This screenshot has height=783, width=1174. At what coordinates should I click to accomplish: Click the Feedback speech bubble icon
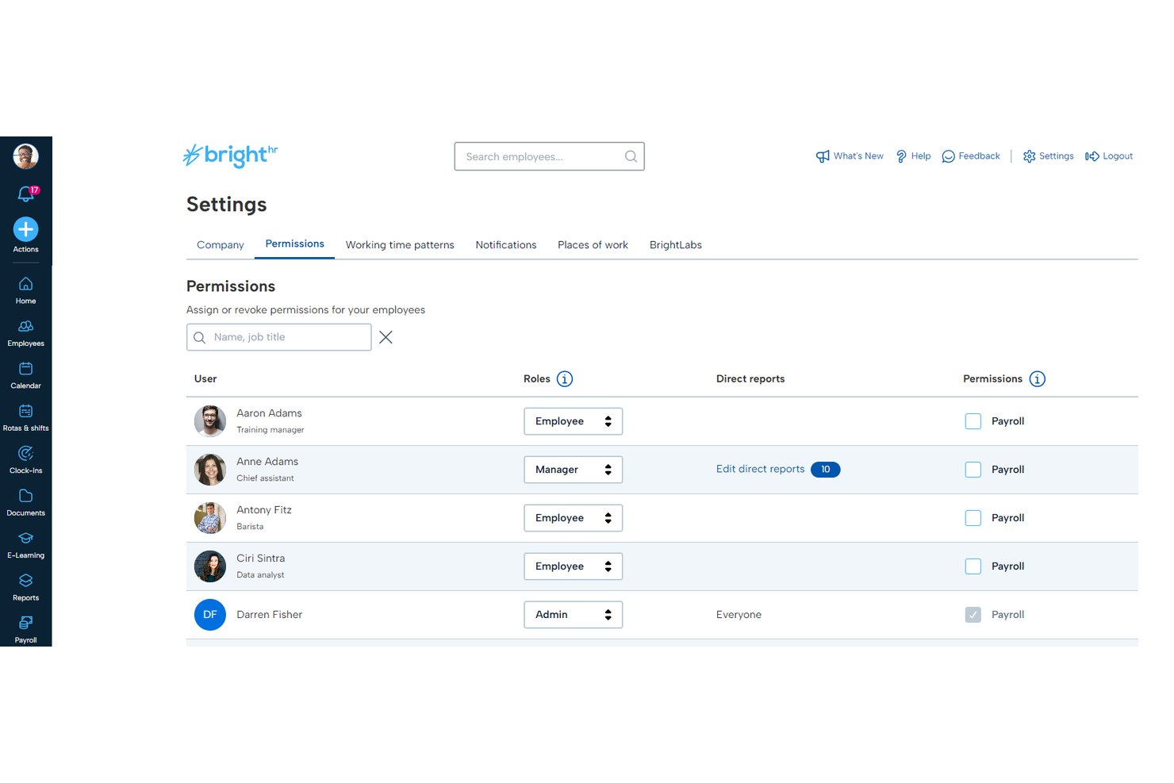948,156
